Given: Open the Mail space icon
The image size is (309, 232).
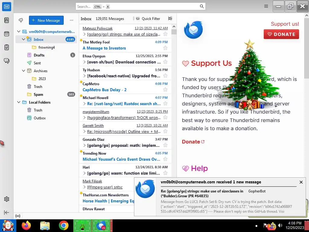Looking at the screenshot, I should [x=7, y=7].
